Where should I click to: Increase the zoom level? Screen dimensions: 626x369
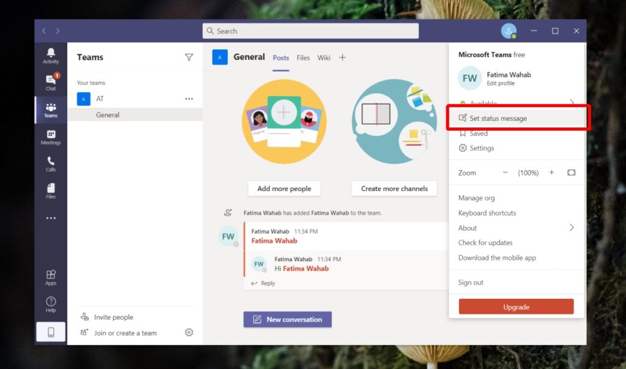pyautogui.click(x=551, y=173)
